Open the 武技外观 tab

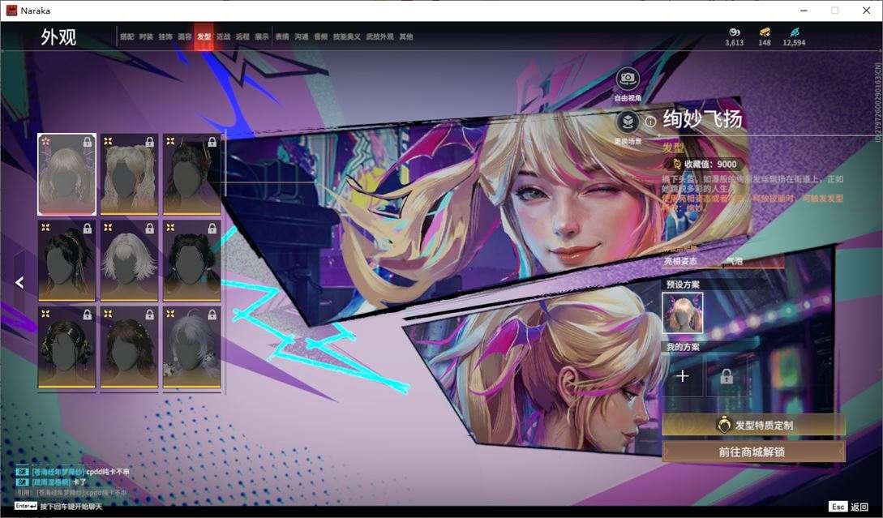pos(380,36)
